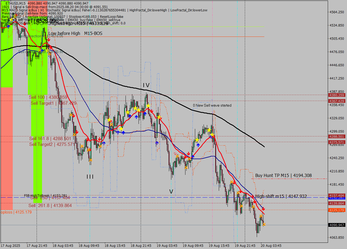The width and height of the screenshot is (347, 249).
Task: Click the yellow star marker below wave IV label
Action: tap(148, 106)
